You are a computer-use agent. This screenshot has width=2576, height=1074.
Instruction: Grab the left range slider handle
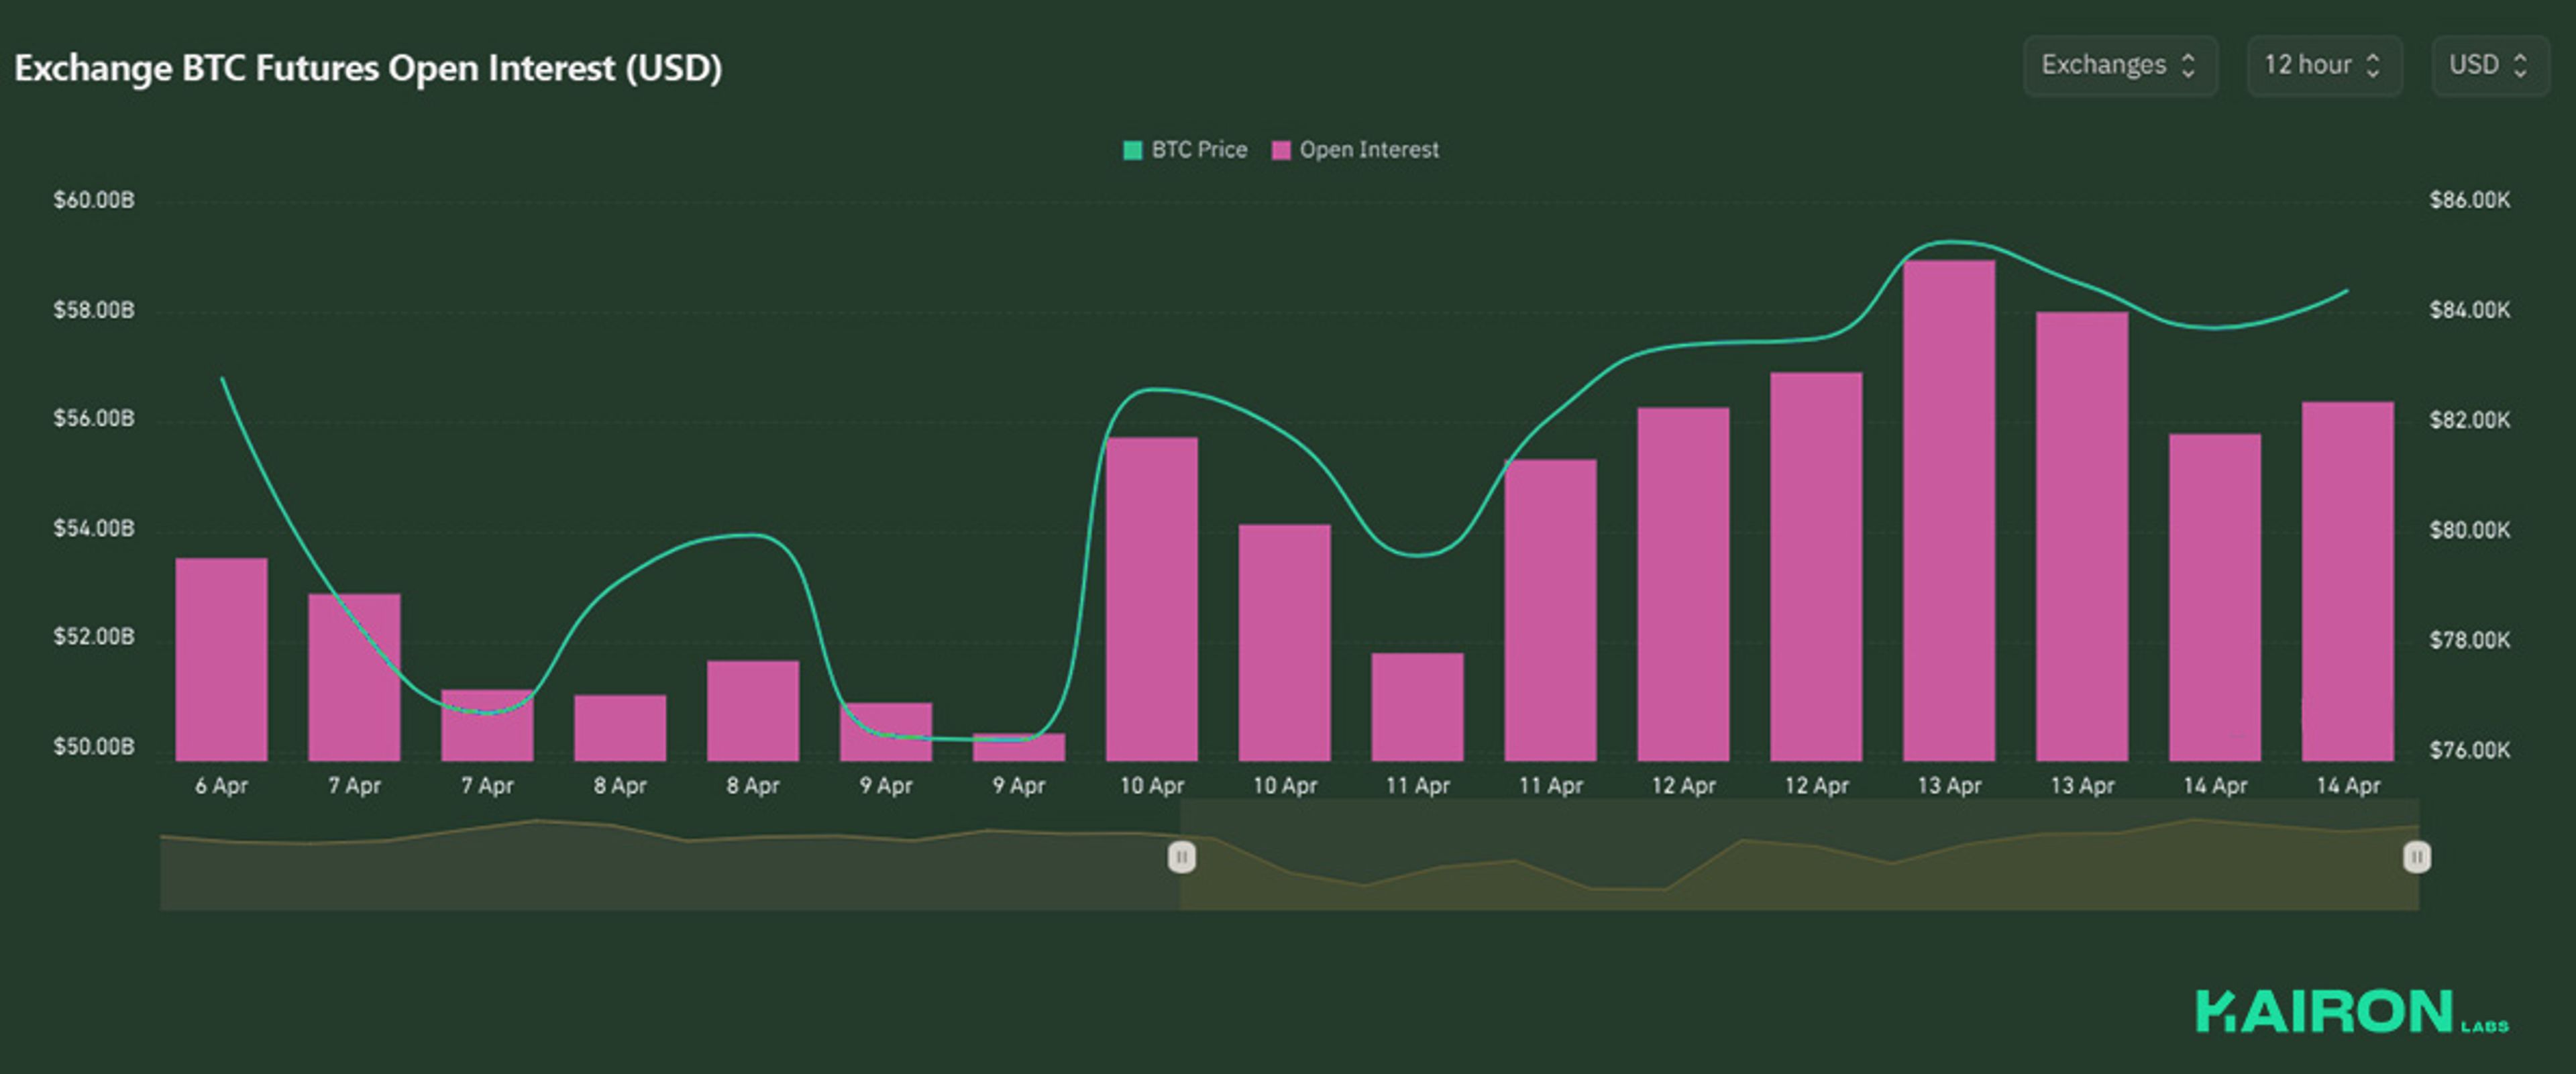1181,857
